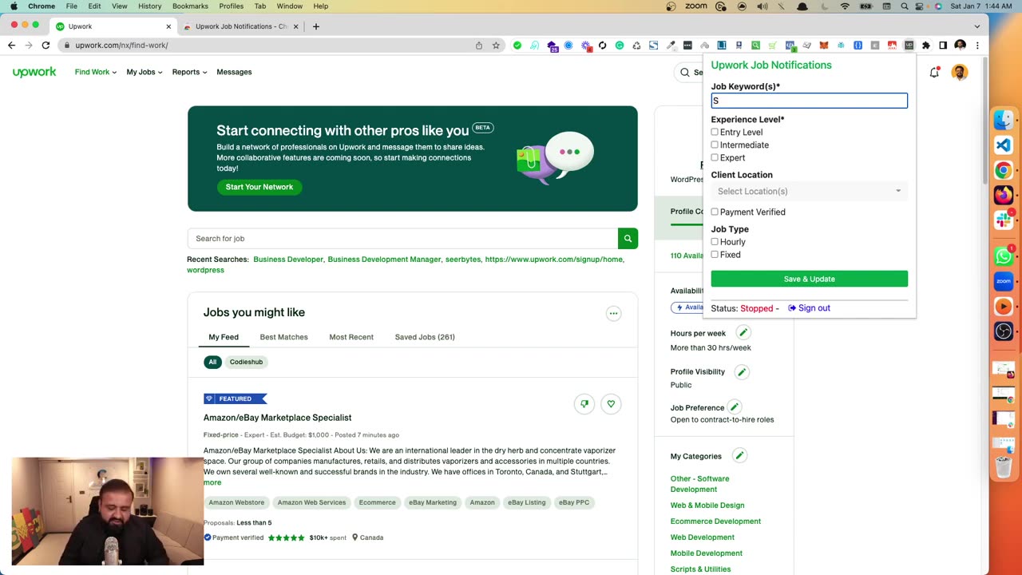
Task: Click the Ecommerce Development category
Action: pyautogui.click(x=715, y=521)
